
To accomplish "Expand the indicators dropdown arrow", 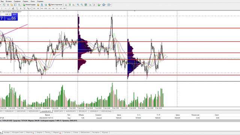I will tap(100, 5).
